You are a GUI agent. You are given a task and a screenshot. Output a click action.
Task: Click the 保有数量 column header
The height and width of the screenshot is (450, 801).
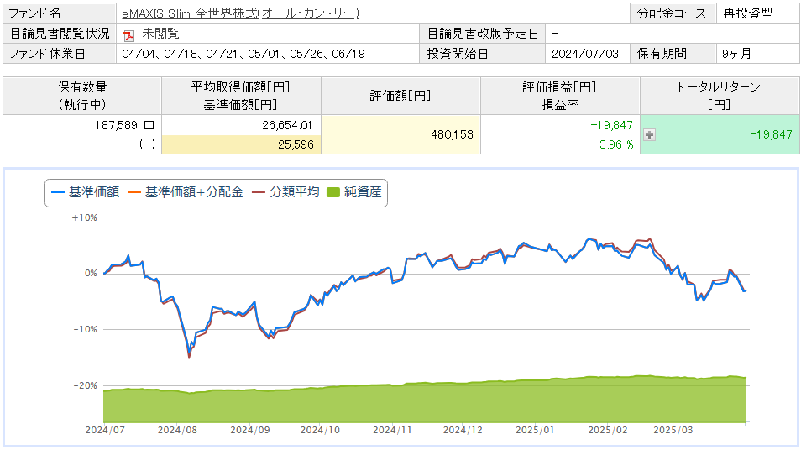tap(82, 96)
